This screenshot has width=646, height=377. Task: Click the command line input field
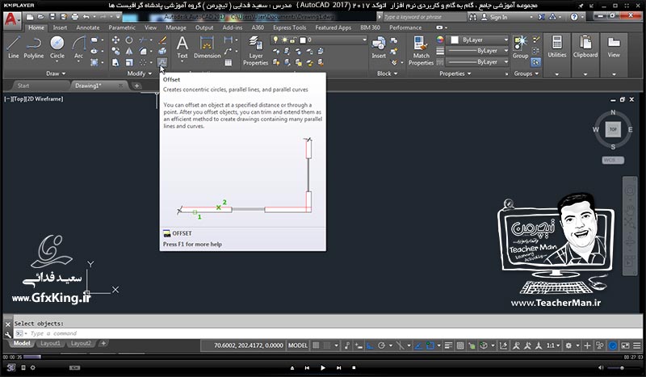coord(328,333)
